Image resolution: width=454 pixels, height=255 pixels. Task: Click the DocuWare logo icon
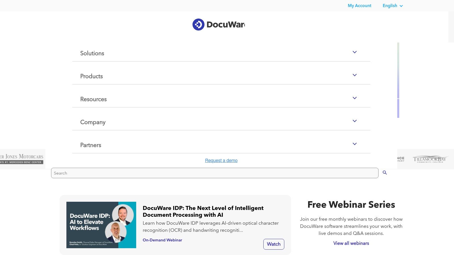199,24
